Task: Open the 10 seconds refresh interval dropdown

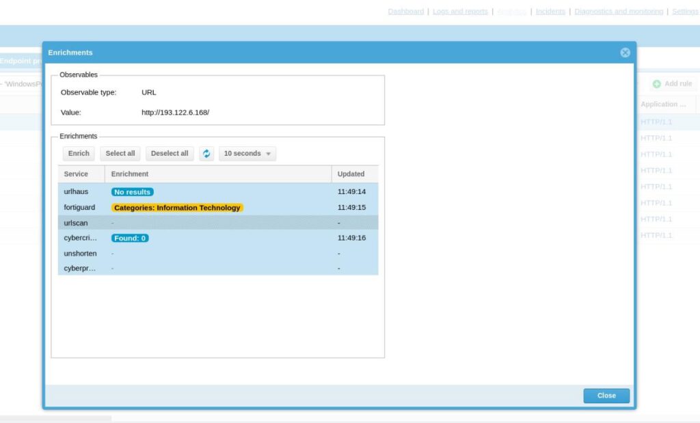Action: point(247,154)
